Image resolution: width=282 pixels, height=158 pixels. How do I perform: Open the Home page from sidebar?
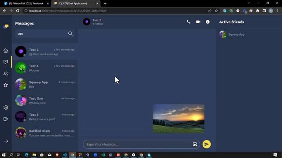pyautogui.click(x=6, y=50)
